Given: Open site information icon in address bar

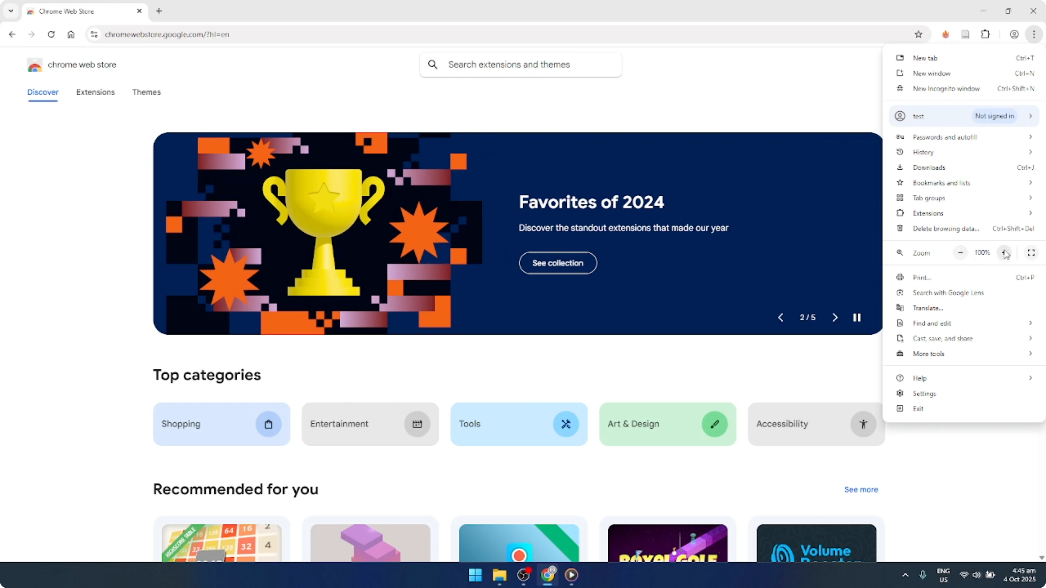Looking at the screenshot, I should tap(94, 34).
